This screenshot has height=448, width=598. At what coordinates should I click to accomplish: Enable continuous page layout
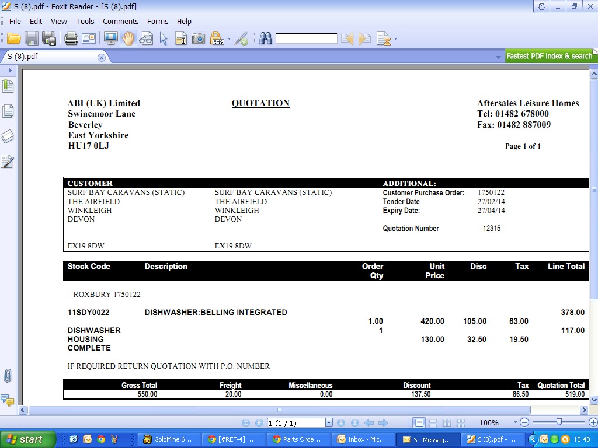433,423
